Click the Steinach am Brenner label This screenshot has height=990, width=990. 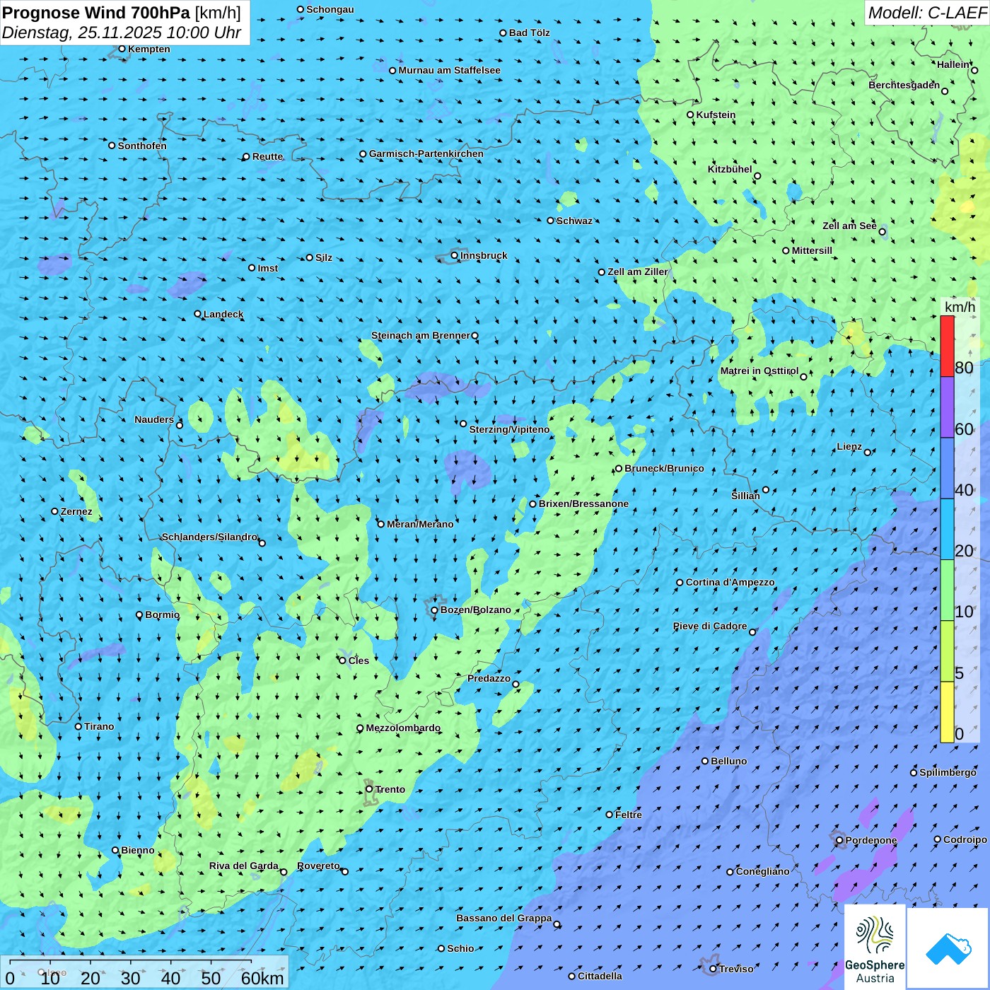pyautogui.click(x=420, y=335)
